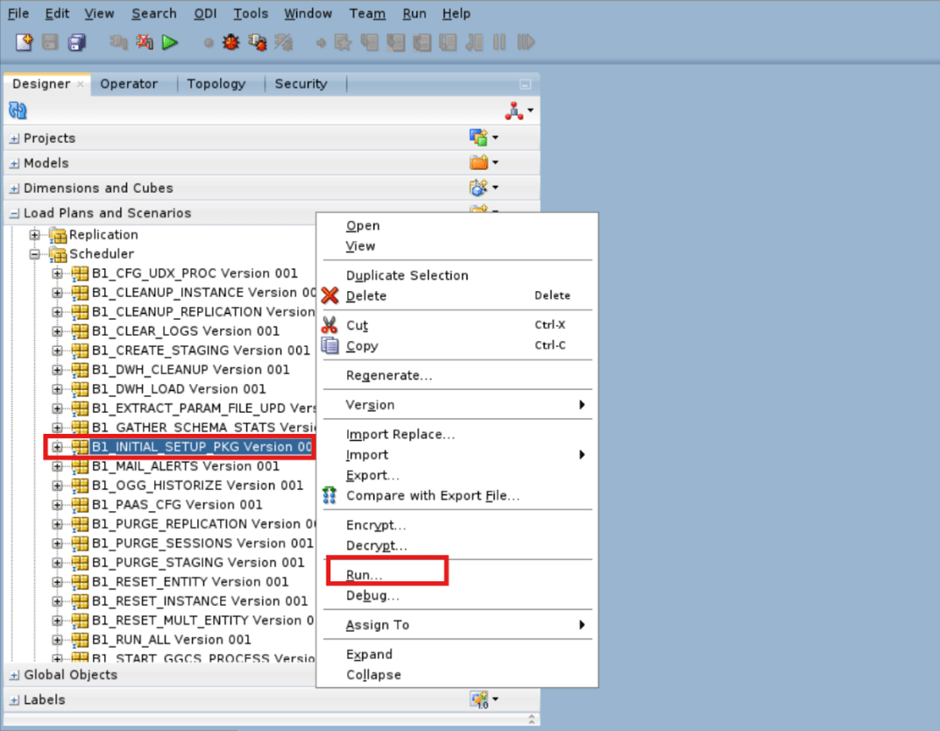This screenshot has height=731, width=940.
Task: Open the Assign To submenu
Action: (457, 625)
